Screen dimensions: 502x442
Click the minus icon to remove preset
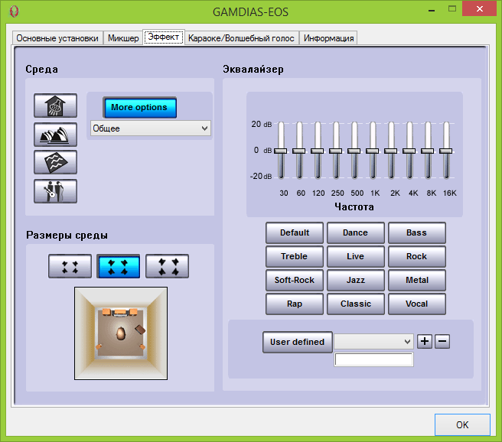click(442, 341)
